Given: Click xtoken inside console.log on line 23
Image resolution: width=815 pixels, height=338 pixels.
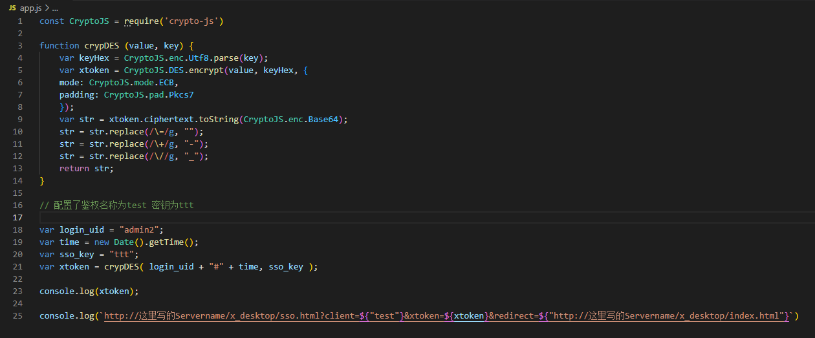Looking at the screenshot, I should click(116, 291).
